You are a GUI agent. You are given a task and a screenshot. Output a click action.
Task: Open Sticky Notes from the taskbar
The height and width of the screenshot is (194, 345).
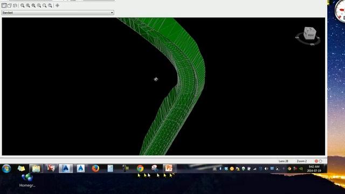coord(22,169)
